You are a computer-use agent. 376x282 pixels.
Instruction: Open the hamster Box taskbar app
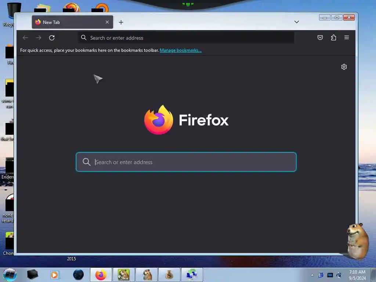tap(124, 275)
